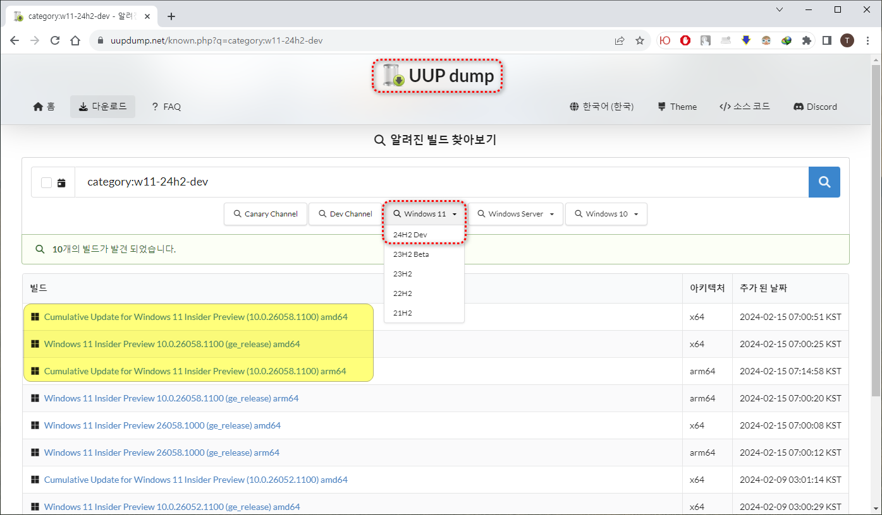Open the profile avatar T

[x=847, y=40]
